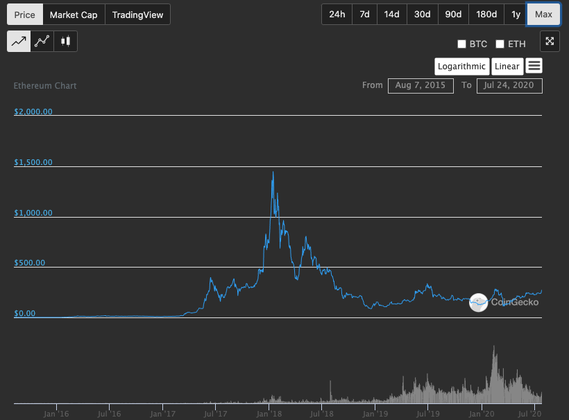This screenshot has width=569, height=420.
Task: Select the Price tab
Action: pos(25,15)
